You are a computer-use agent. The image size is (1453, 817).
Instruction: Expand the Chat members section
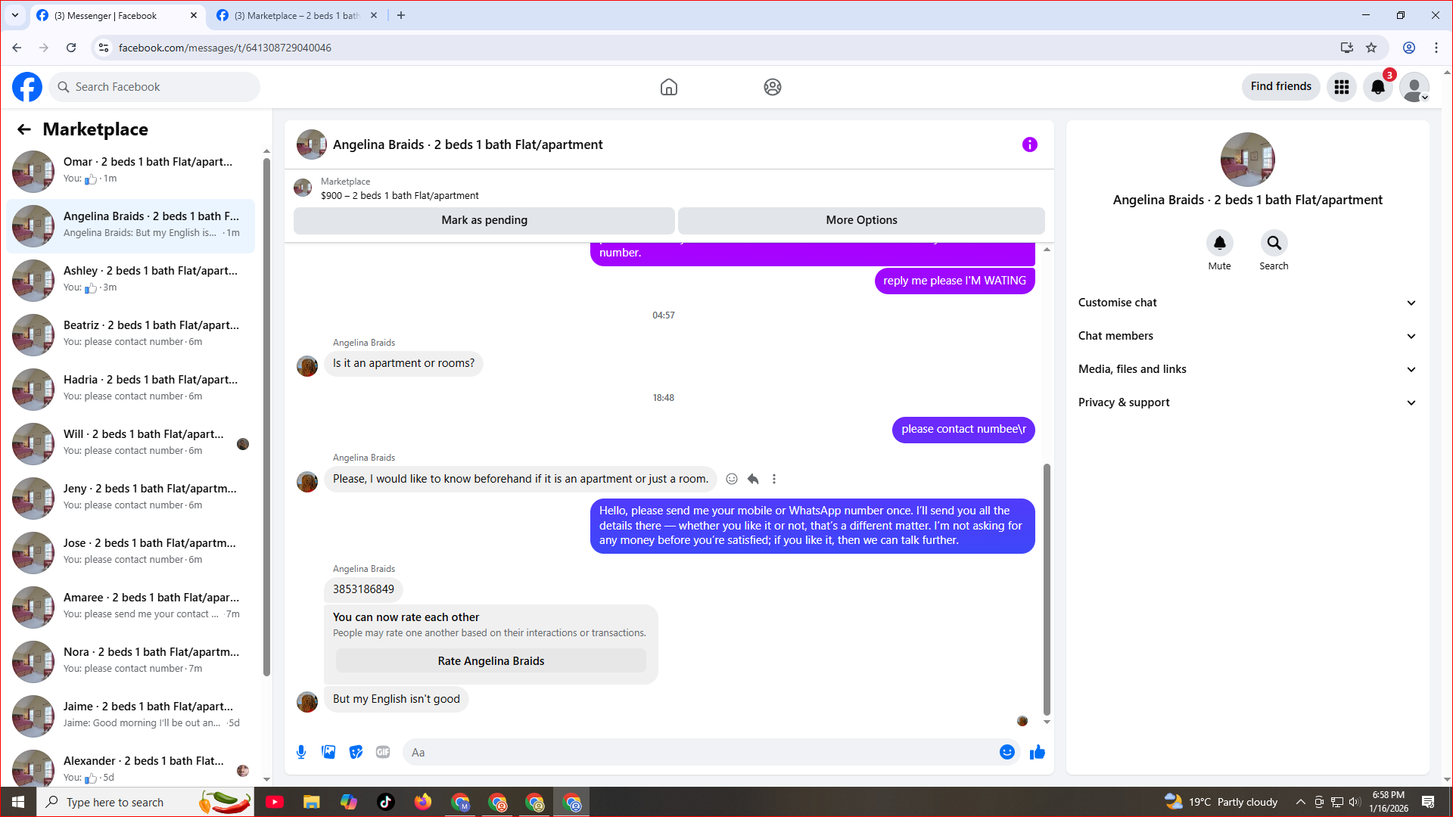point(1246,336)
